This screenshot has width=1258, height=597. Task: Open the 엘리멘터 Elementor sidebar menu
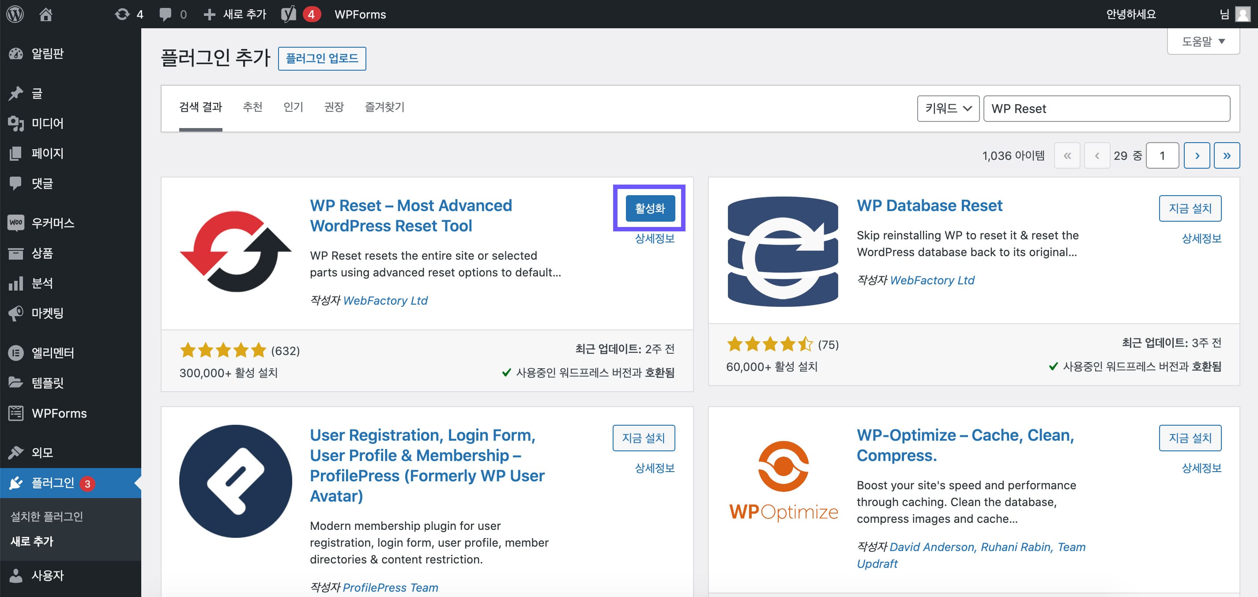click(53, 353)
